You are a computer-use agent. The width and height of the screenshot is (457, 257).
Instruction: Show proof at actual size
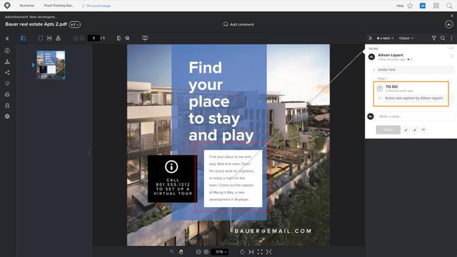point(269,252)
